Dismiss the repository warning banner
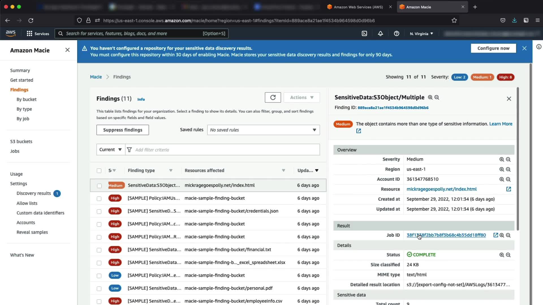543x305 pixels. (x=524, y=48)
